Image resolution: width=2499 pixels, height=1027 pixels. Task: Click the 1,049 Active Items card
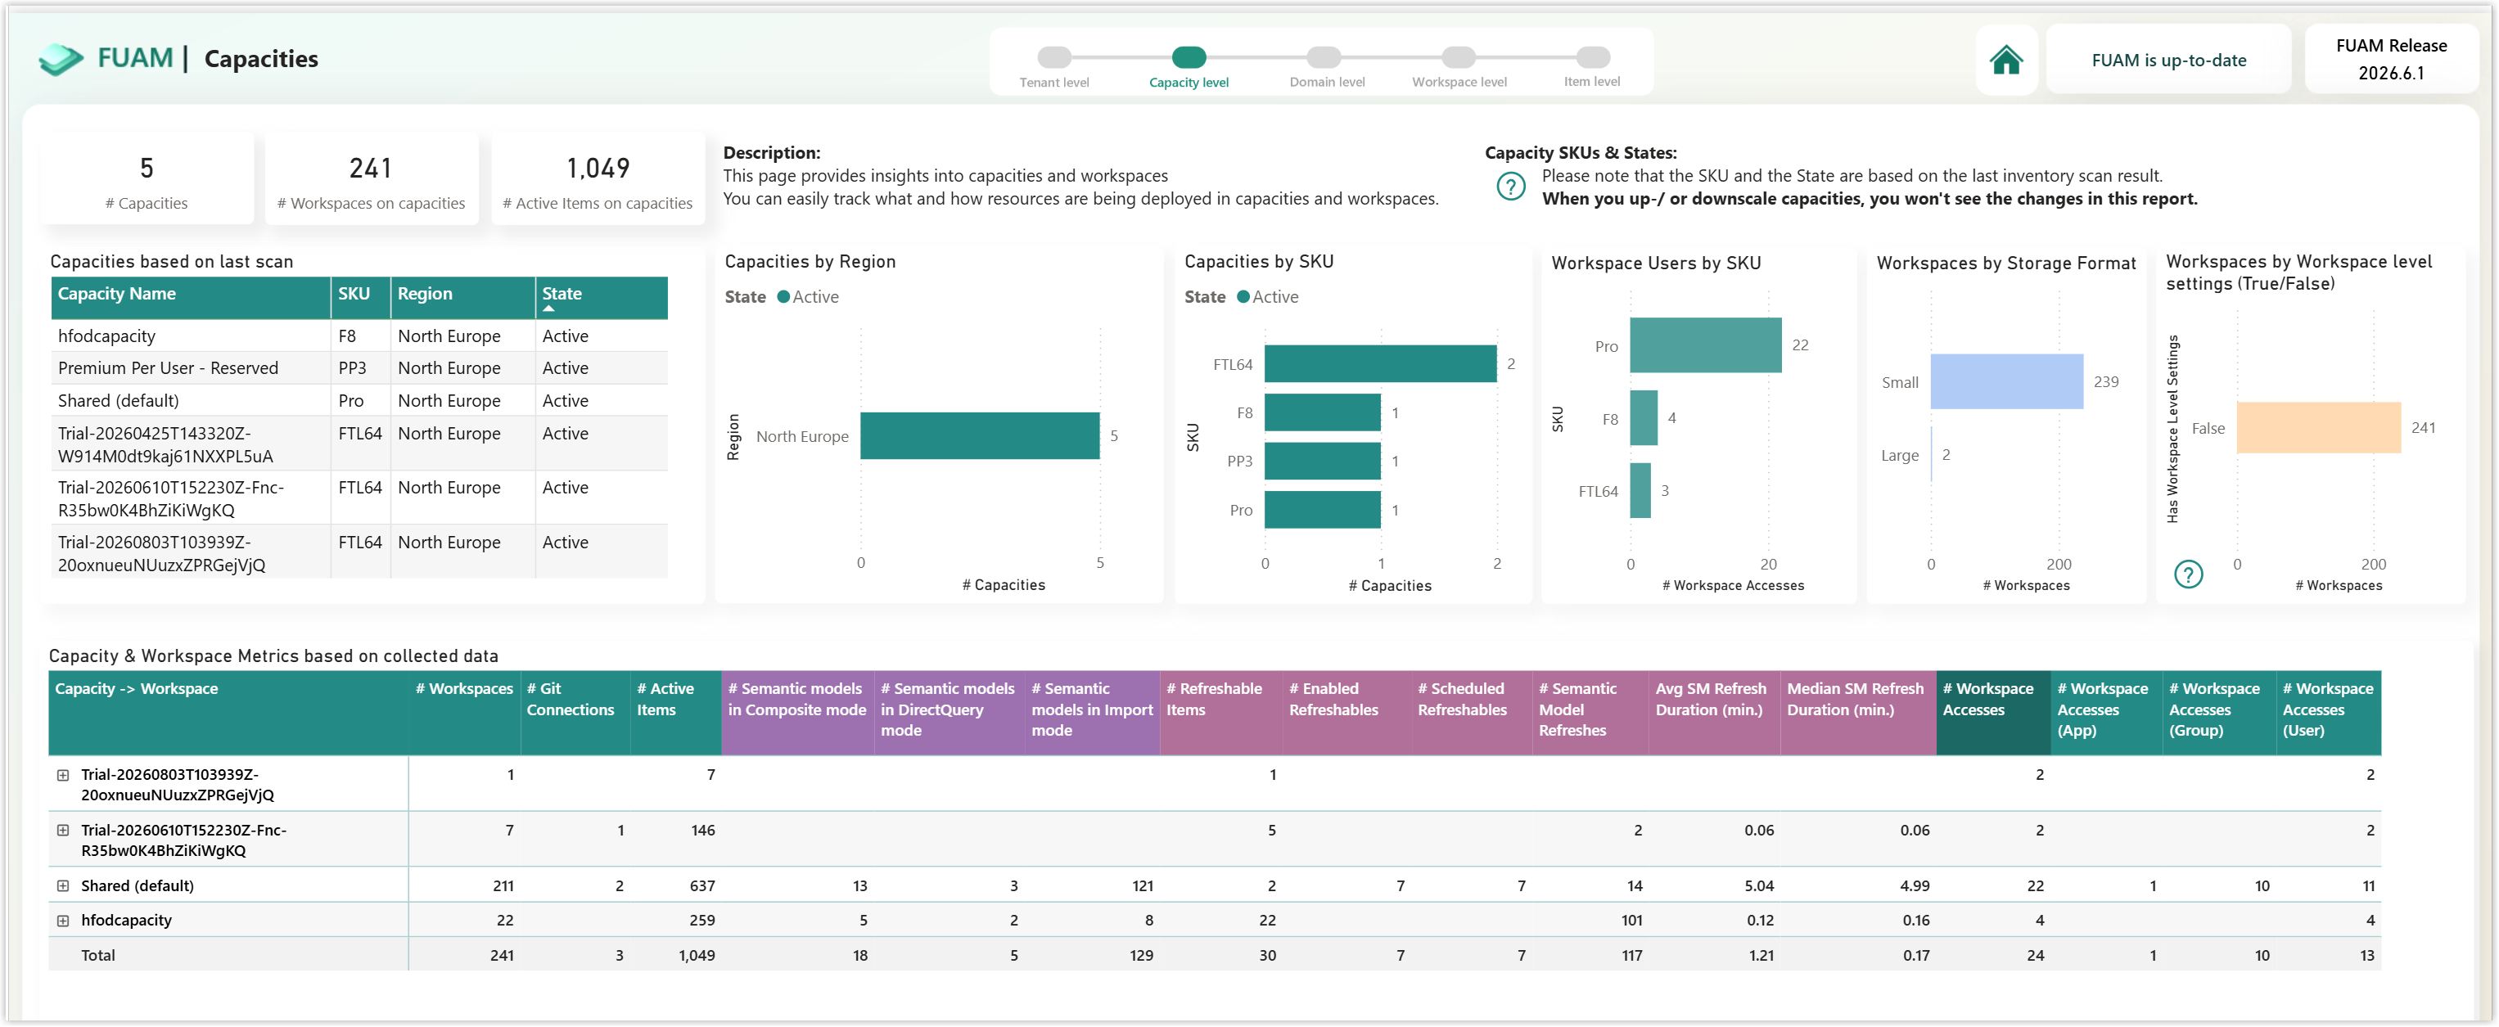(x=598, y=180)
